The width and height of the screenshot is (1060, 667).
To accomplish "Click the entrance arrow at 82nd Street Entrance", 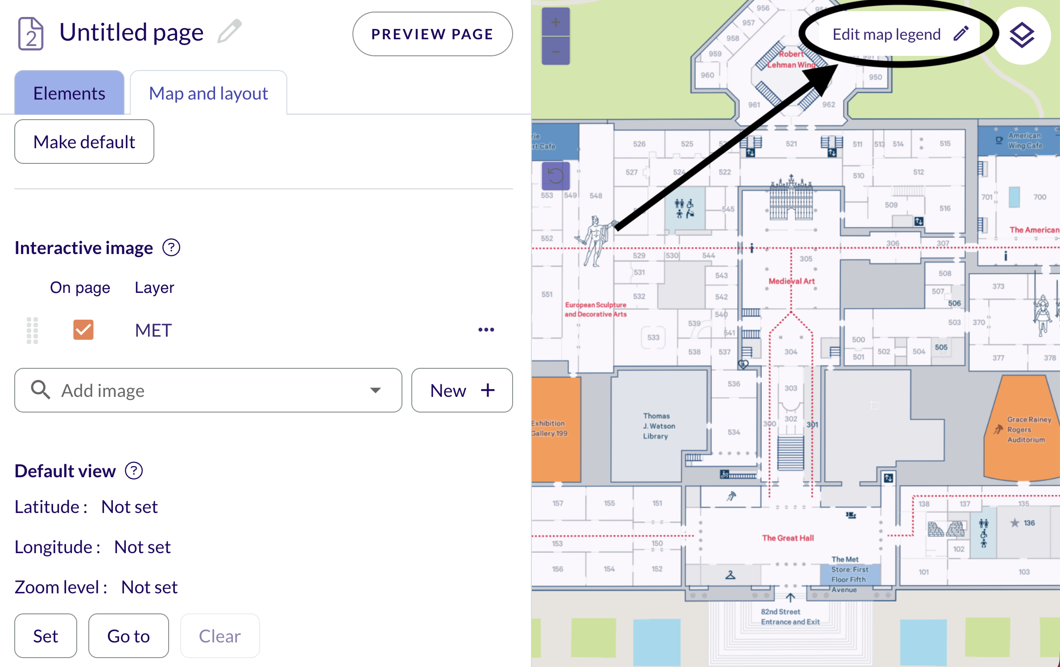I will click(791, 597).
